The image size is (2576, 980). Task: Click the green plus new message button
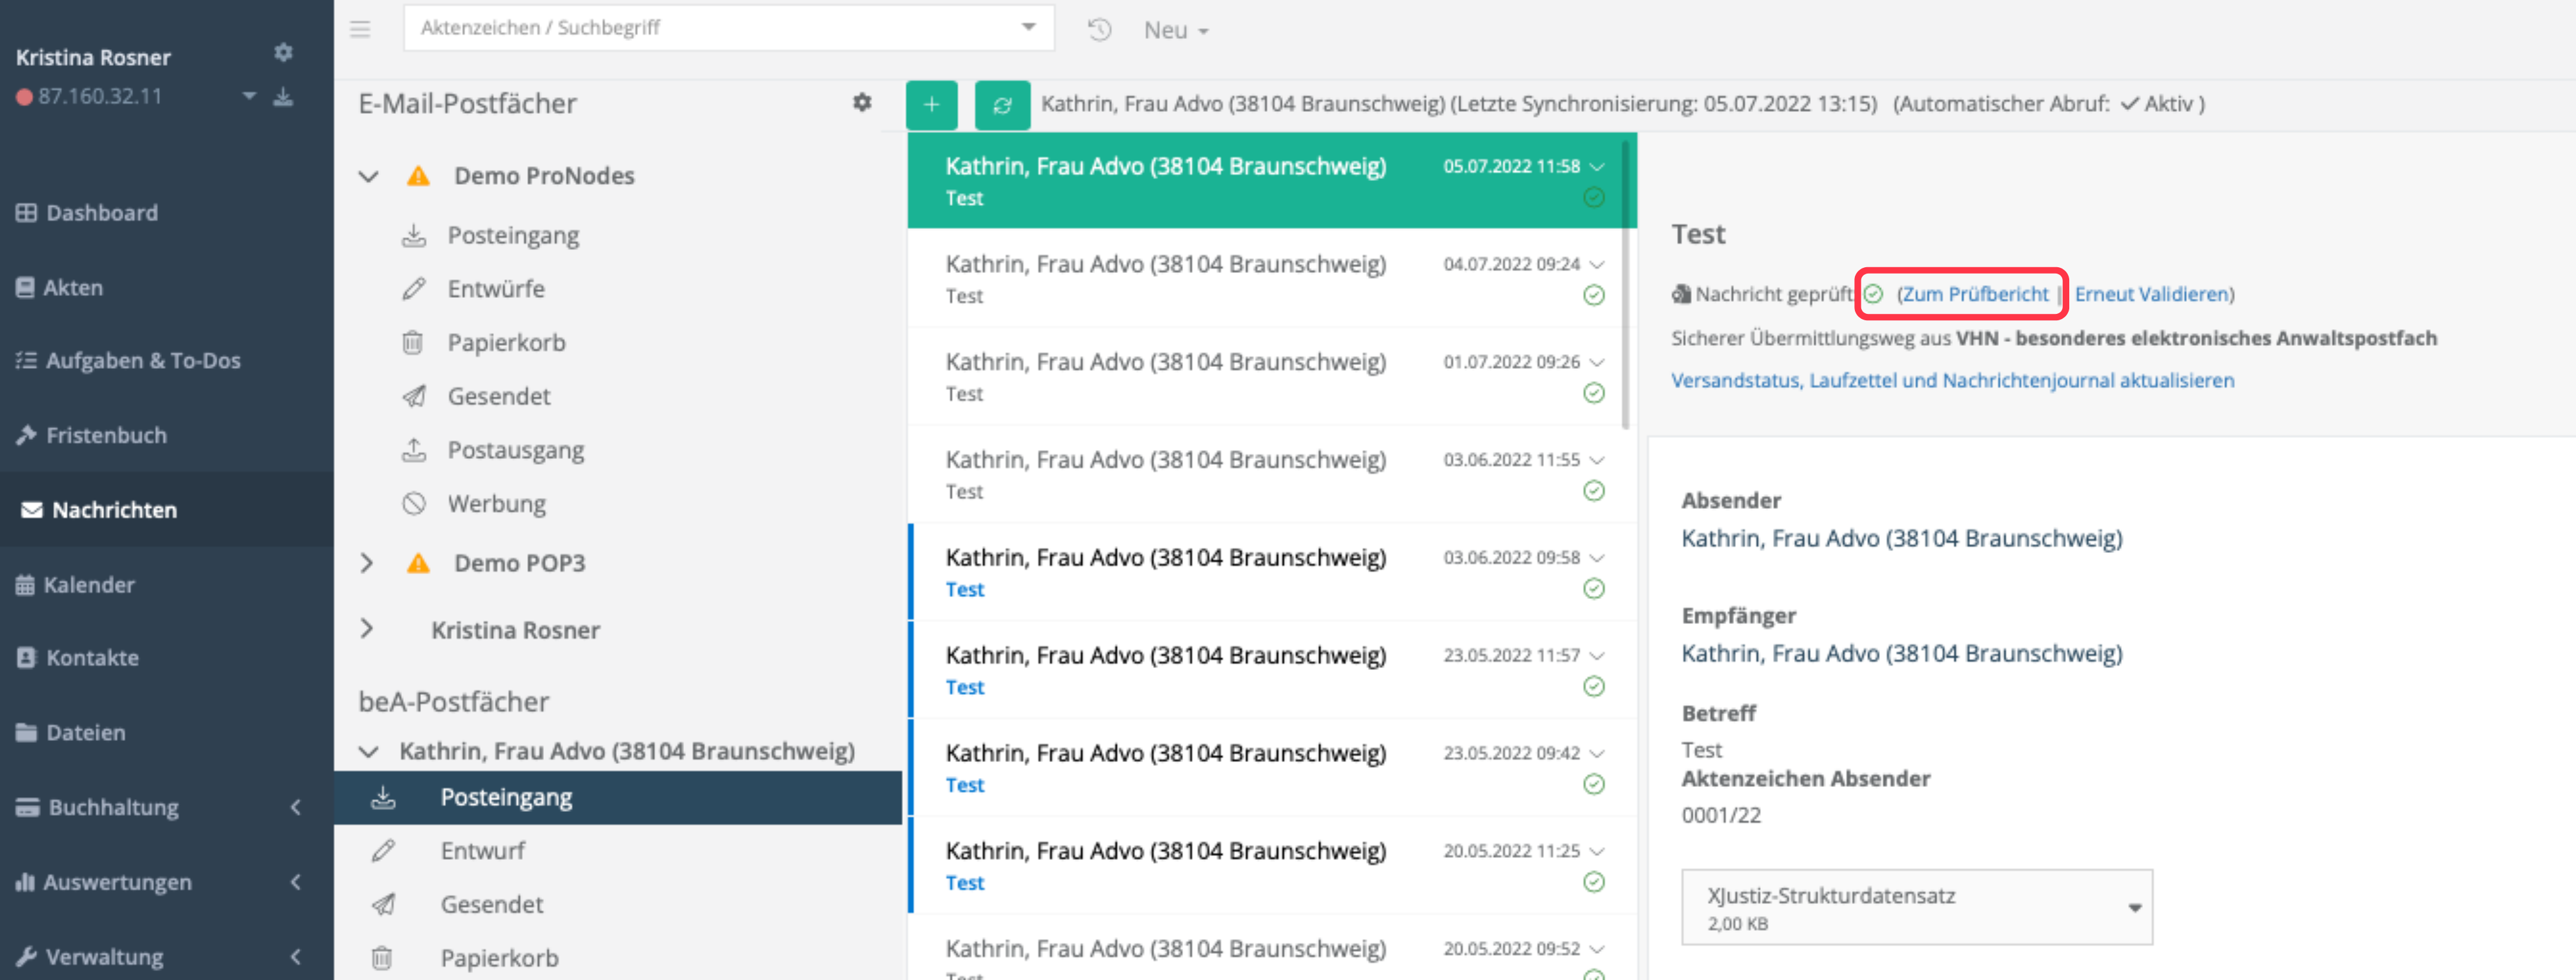931,105
